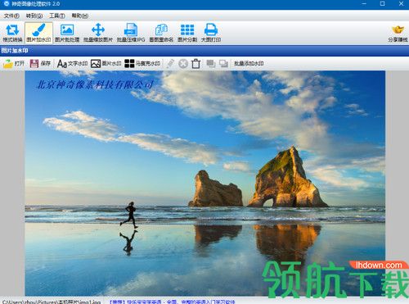Screen dimensions: 409x304
Task: Click 批量添加水印 batch add watermark
Action: pos(249,64)
